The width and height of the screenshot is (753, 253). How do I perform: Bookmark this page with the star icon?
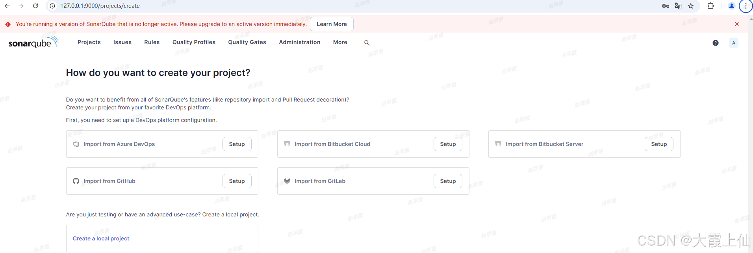pyautogui.click(x=691, y=6)
